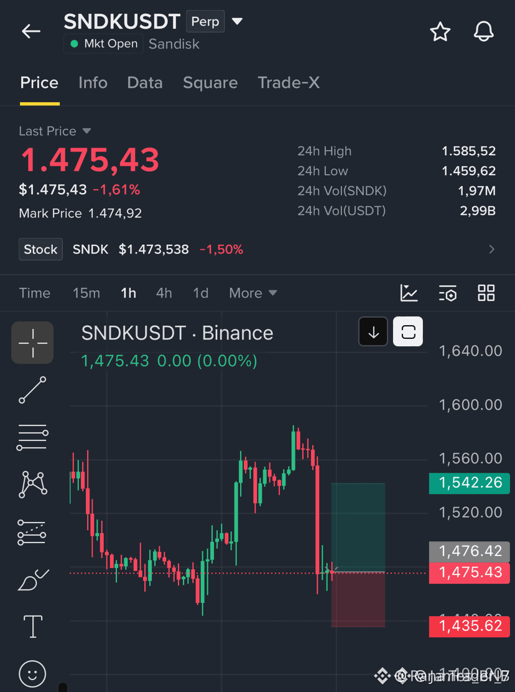Click the 24h Vol(USDT) value 2,99B
This screenshot has width=515, height=692.
coord(478,211)
